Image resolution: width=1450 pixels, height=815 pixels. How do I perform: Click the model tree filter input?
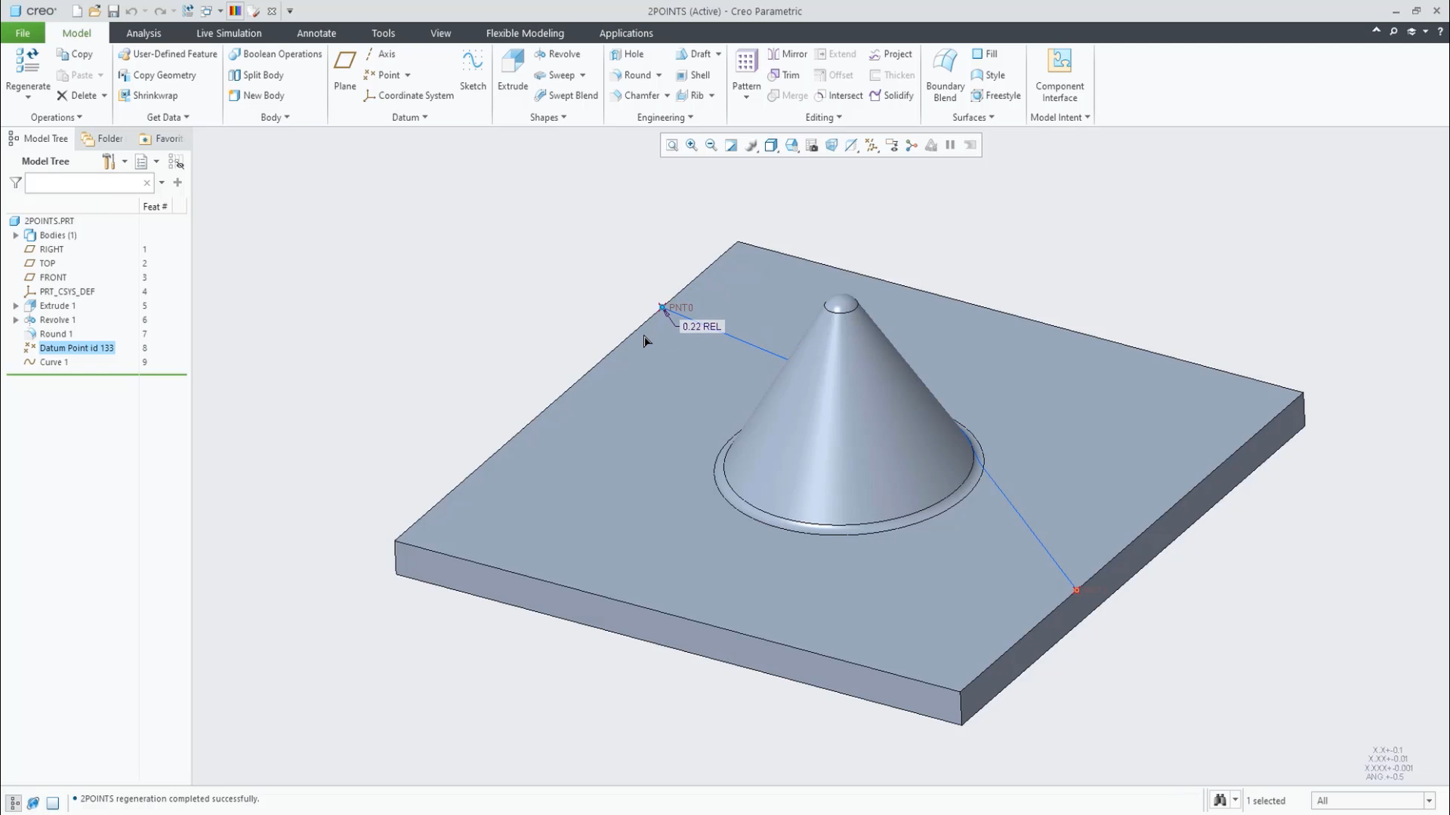(x=89, y=183)
